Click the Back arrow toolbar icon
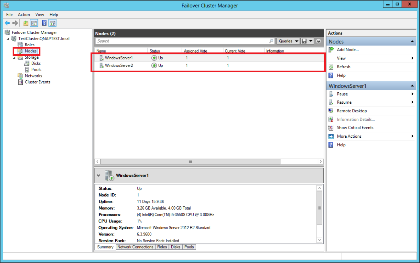420x263 pixels. point(7,23)
